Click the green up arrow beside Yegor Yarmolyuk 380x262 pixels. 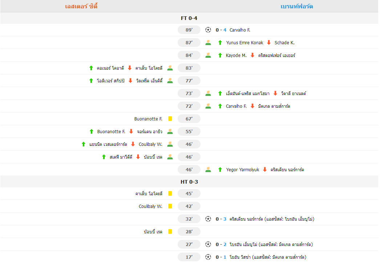click(x=220, y=169)
